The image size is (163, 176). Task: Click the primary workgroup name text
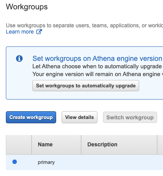(46, 162)
